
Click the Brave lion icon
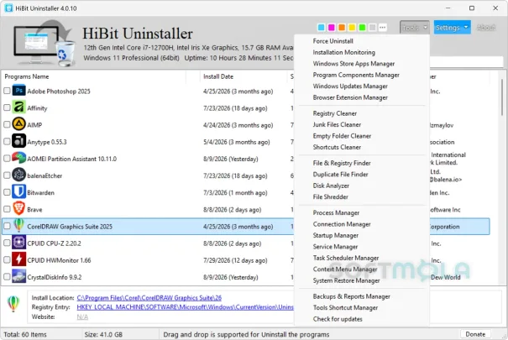[x=18, y=208]
